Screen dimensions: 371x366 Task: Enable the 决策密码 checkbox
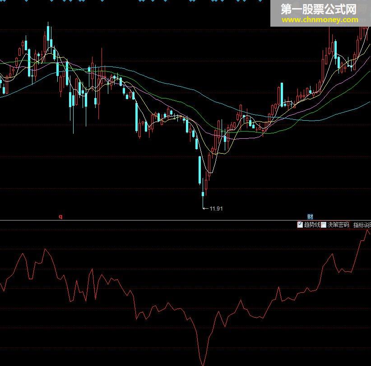pos(324,225)
